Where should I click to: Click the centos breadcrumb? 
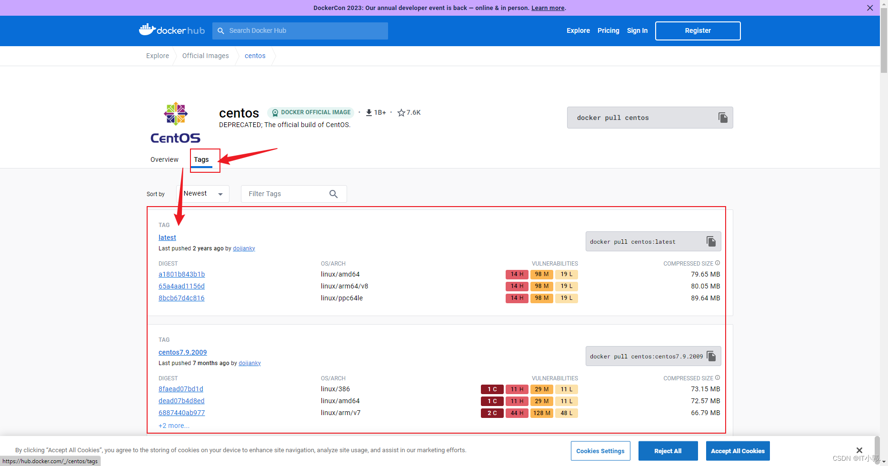[255, 56]
